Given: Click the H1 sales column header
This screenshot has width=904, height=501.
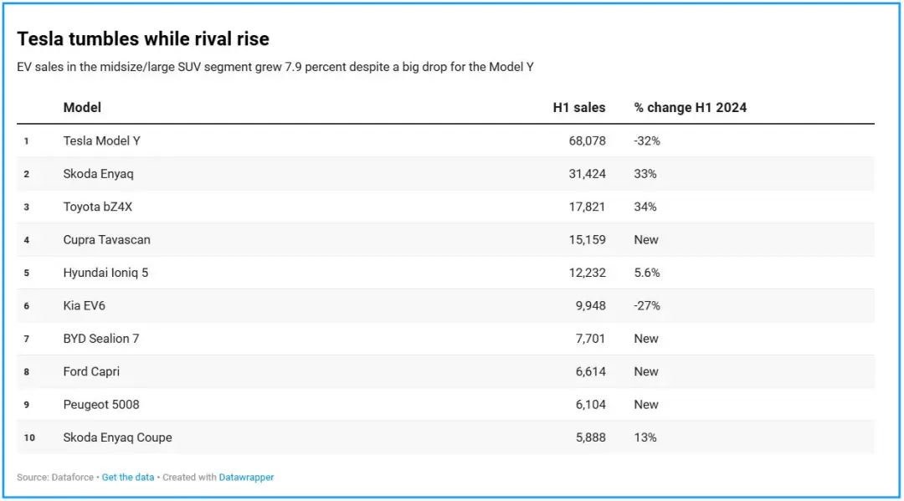Looking at the screenshot, I should [579, 107].
